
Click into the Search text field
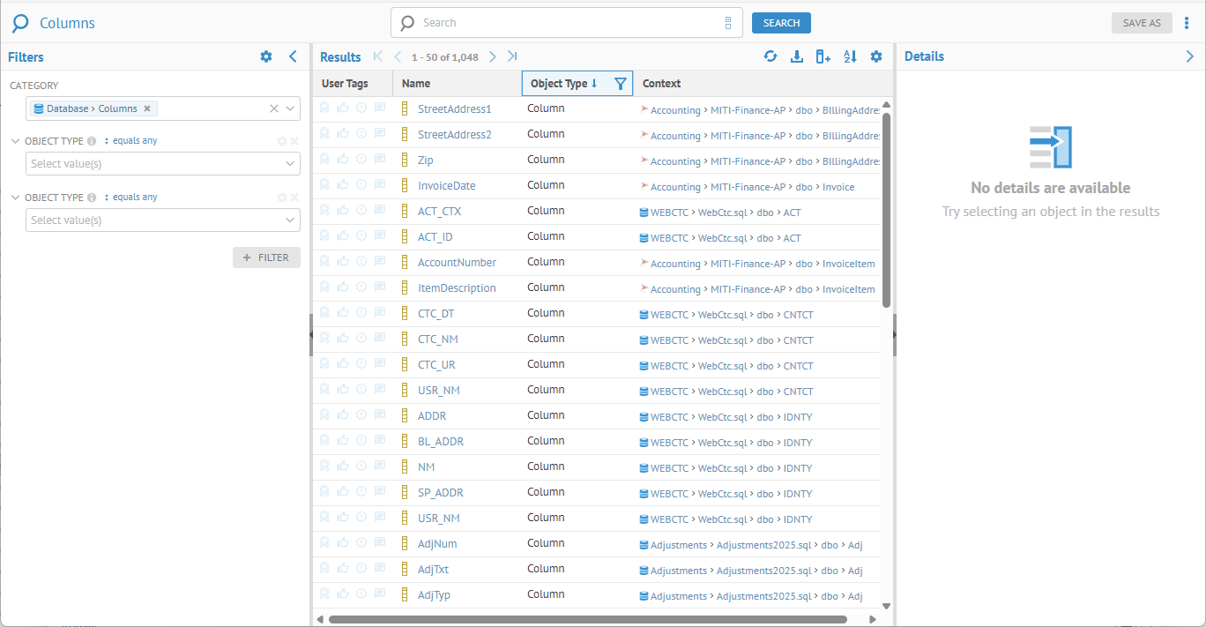coord(564,23)
